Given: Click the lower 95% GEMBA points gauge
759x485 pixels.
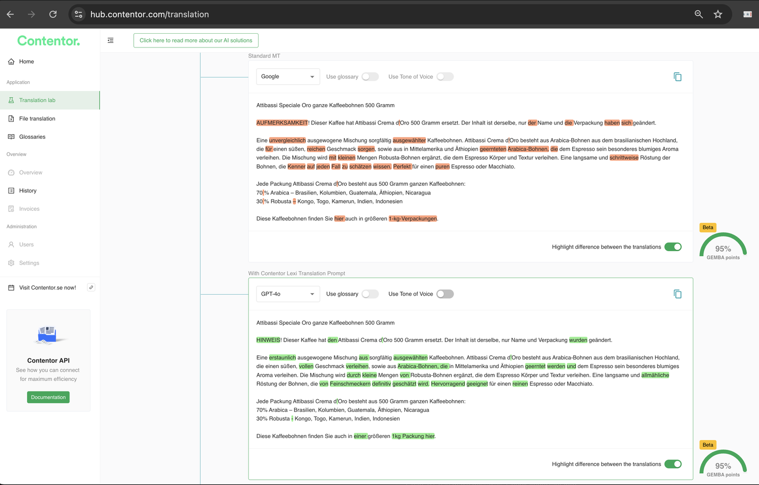Looking at the screenshot, I should 723,464.
